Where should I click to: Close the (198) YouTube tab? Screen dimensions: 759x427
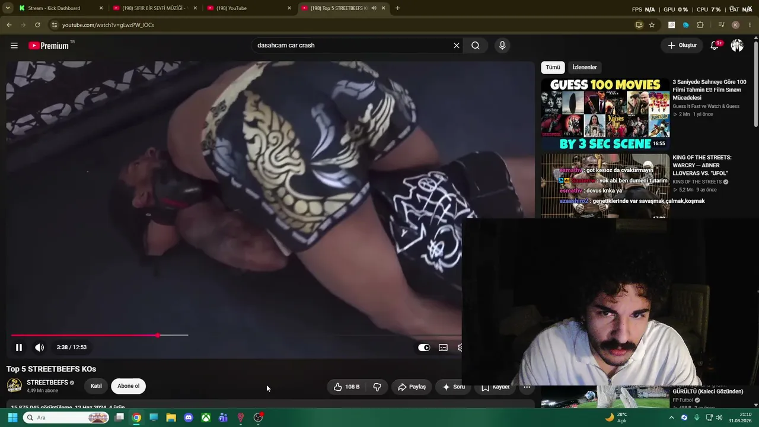289,8
